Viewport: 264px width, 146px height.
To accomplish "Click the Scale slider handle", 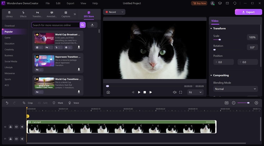I will pyautogui.click(x=220, y=40).
